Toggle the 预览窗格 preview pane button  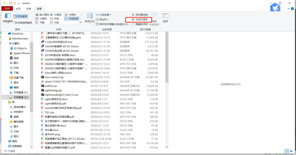[20, 16]
